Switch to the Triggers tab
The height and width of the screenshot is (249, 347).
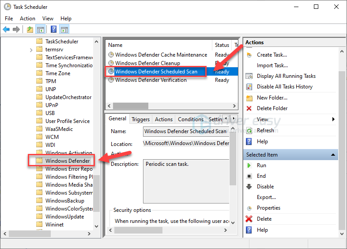[140, 119]
